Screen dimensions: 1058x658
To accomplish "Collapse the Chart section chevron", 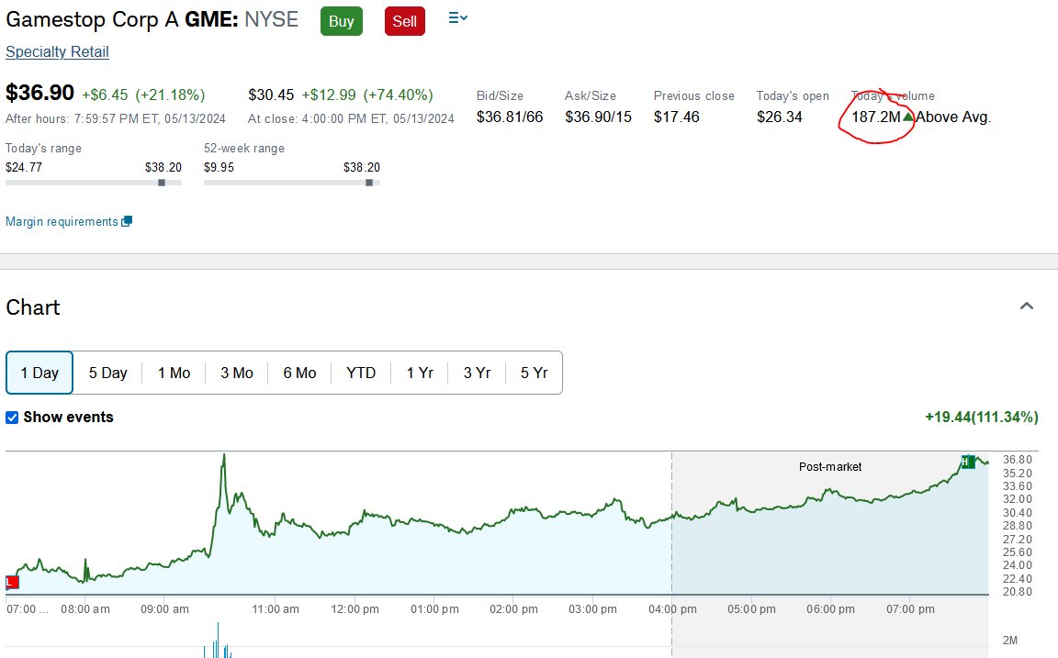I will coord(1026,307).
